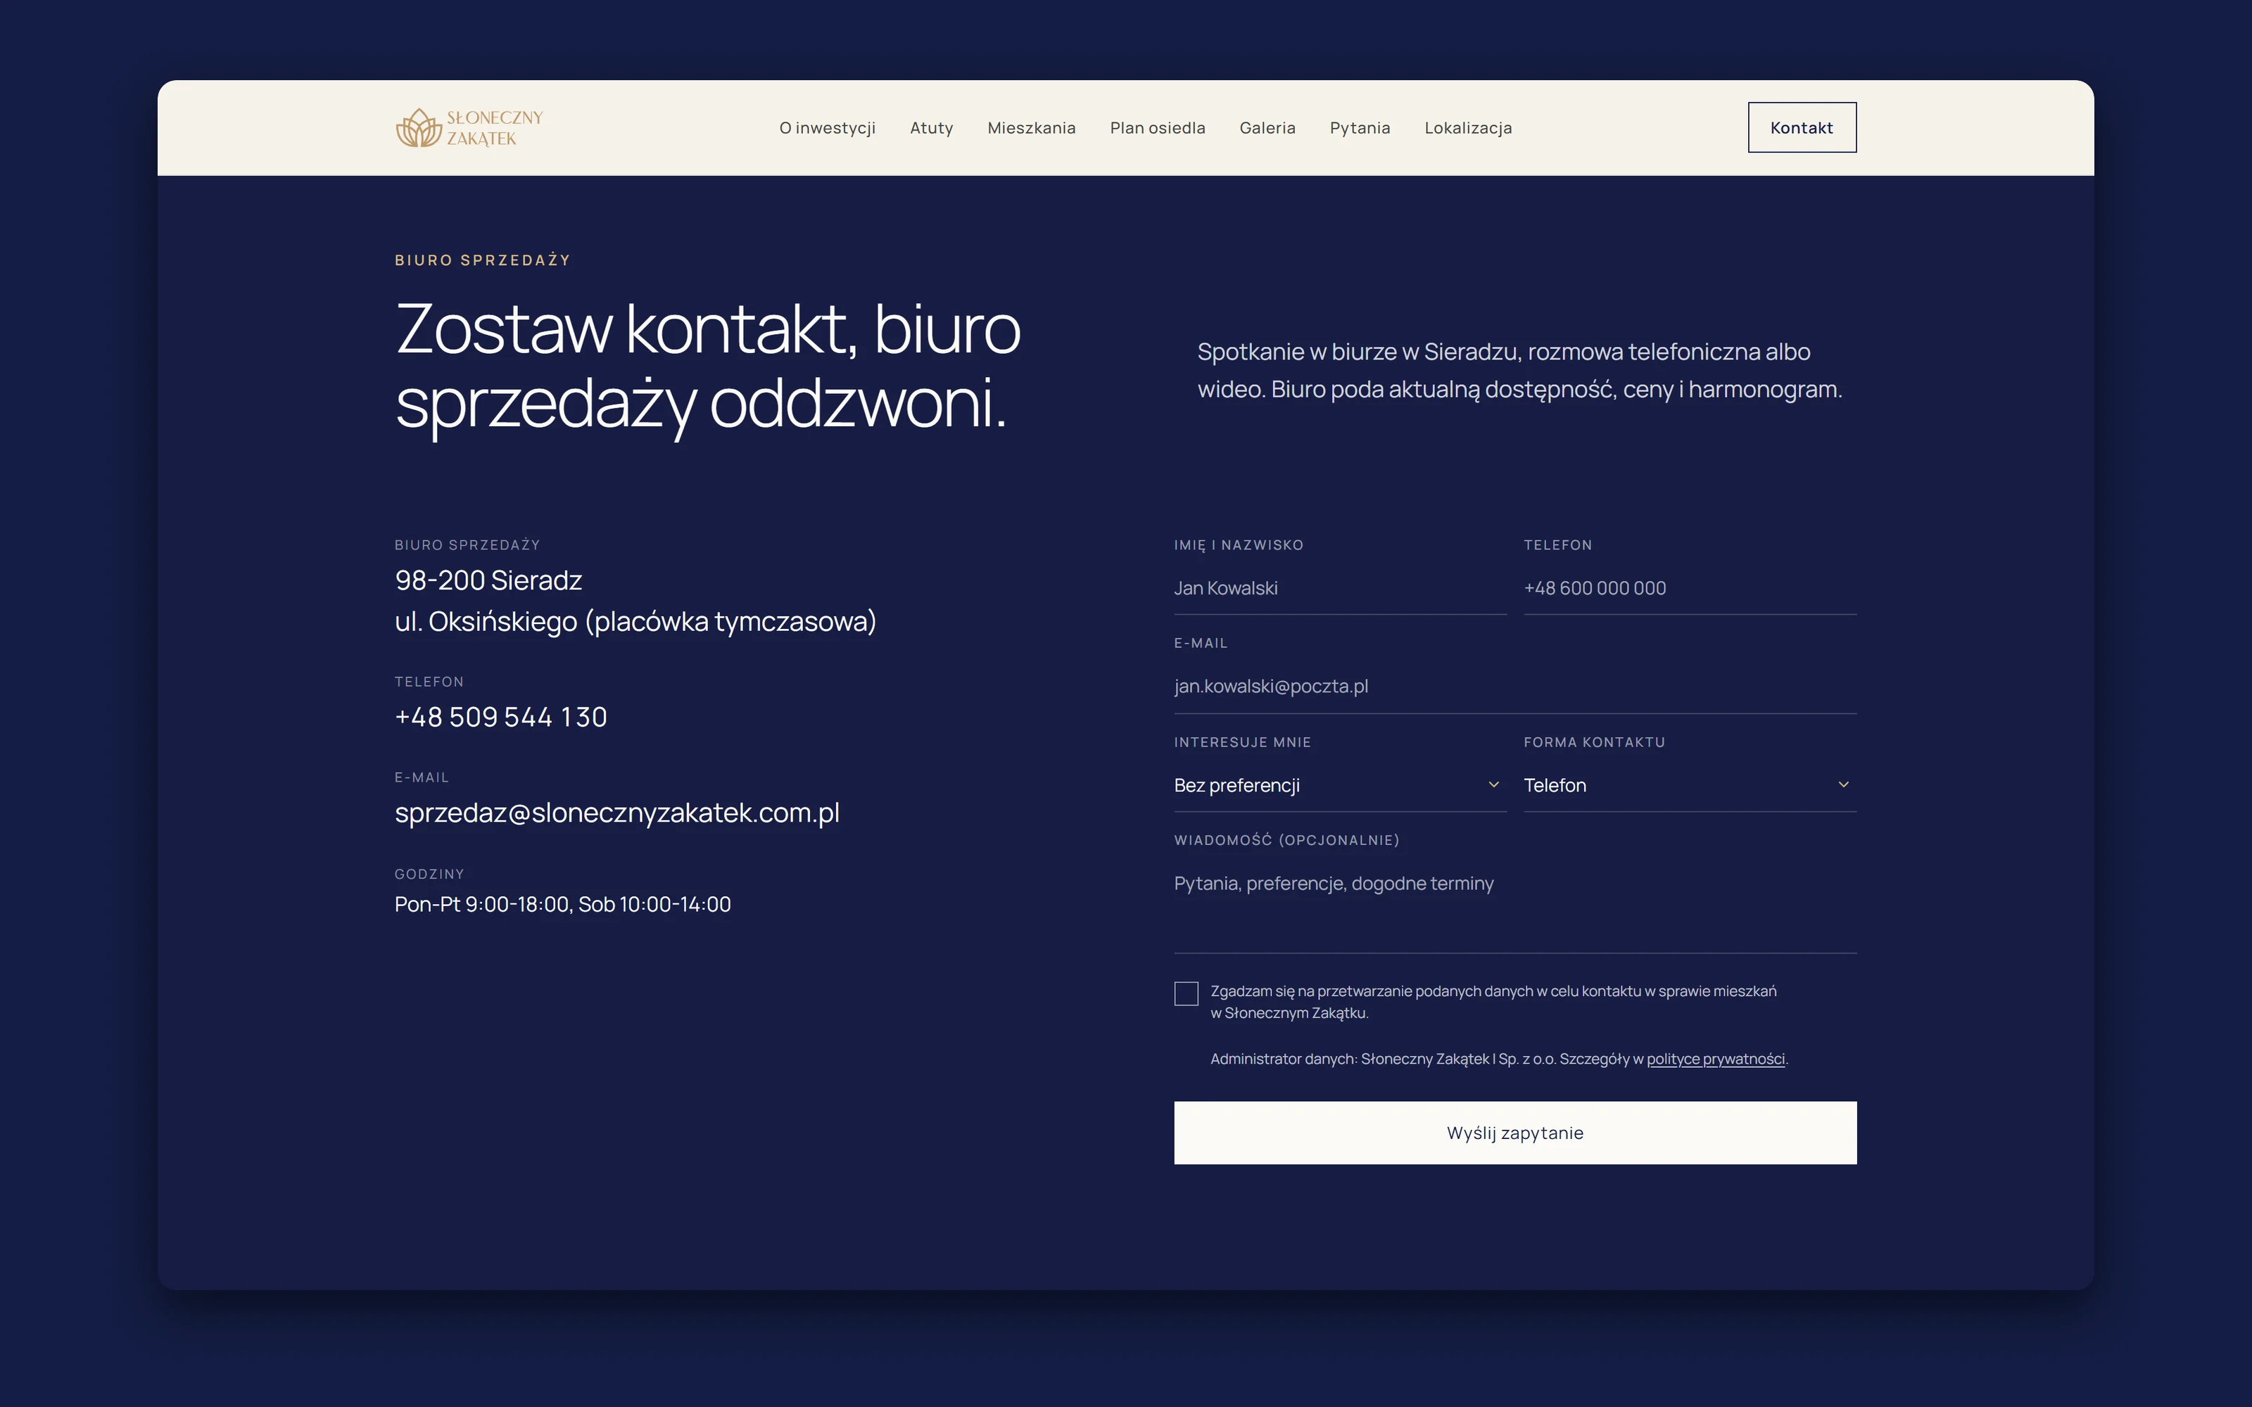2252x1407 pixels.
Task: Click the Telefon input field
Action: click(x=1690, y=588)
